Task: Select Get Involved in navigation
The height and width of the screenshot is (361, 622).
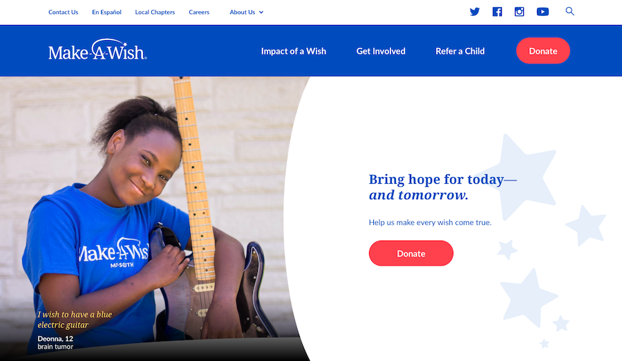Action: click(x=381, y=51)
